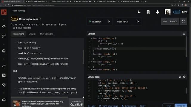Open the Practice kata sidebar icon

pos(4,26)
